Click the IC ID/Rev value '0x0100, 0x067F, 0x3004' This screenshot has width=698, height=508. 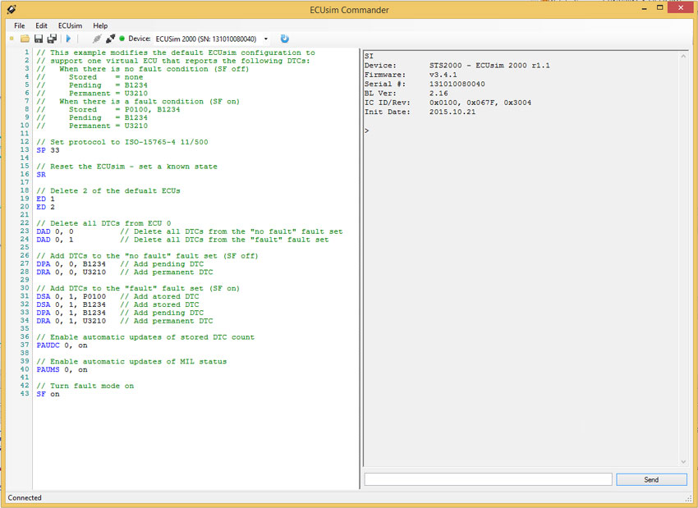(x=480, y=103)
